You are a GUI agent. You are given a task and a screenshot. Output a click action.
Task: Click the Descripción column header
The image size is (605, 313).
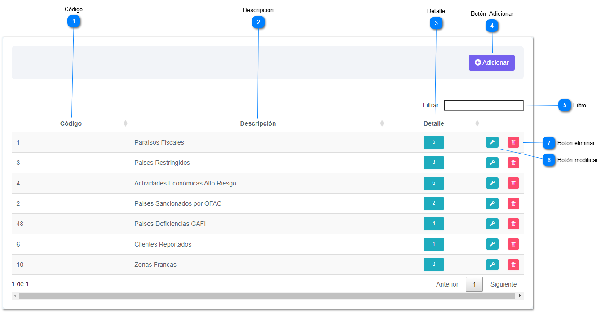click(x=258, y=123)
